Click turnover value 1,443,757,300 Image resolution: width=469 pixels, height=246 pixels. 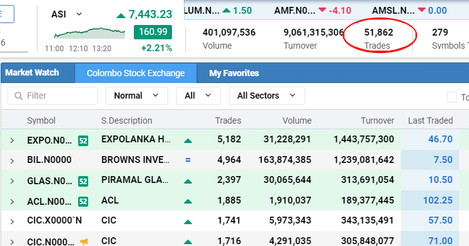tap(364, 139)
